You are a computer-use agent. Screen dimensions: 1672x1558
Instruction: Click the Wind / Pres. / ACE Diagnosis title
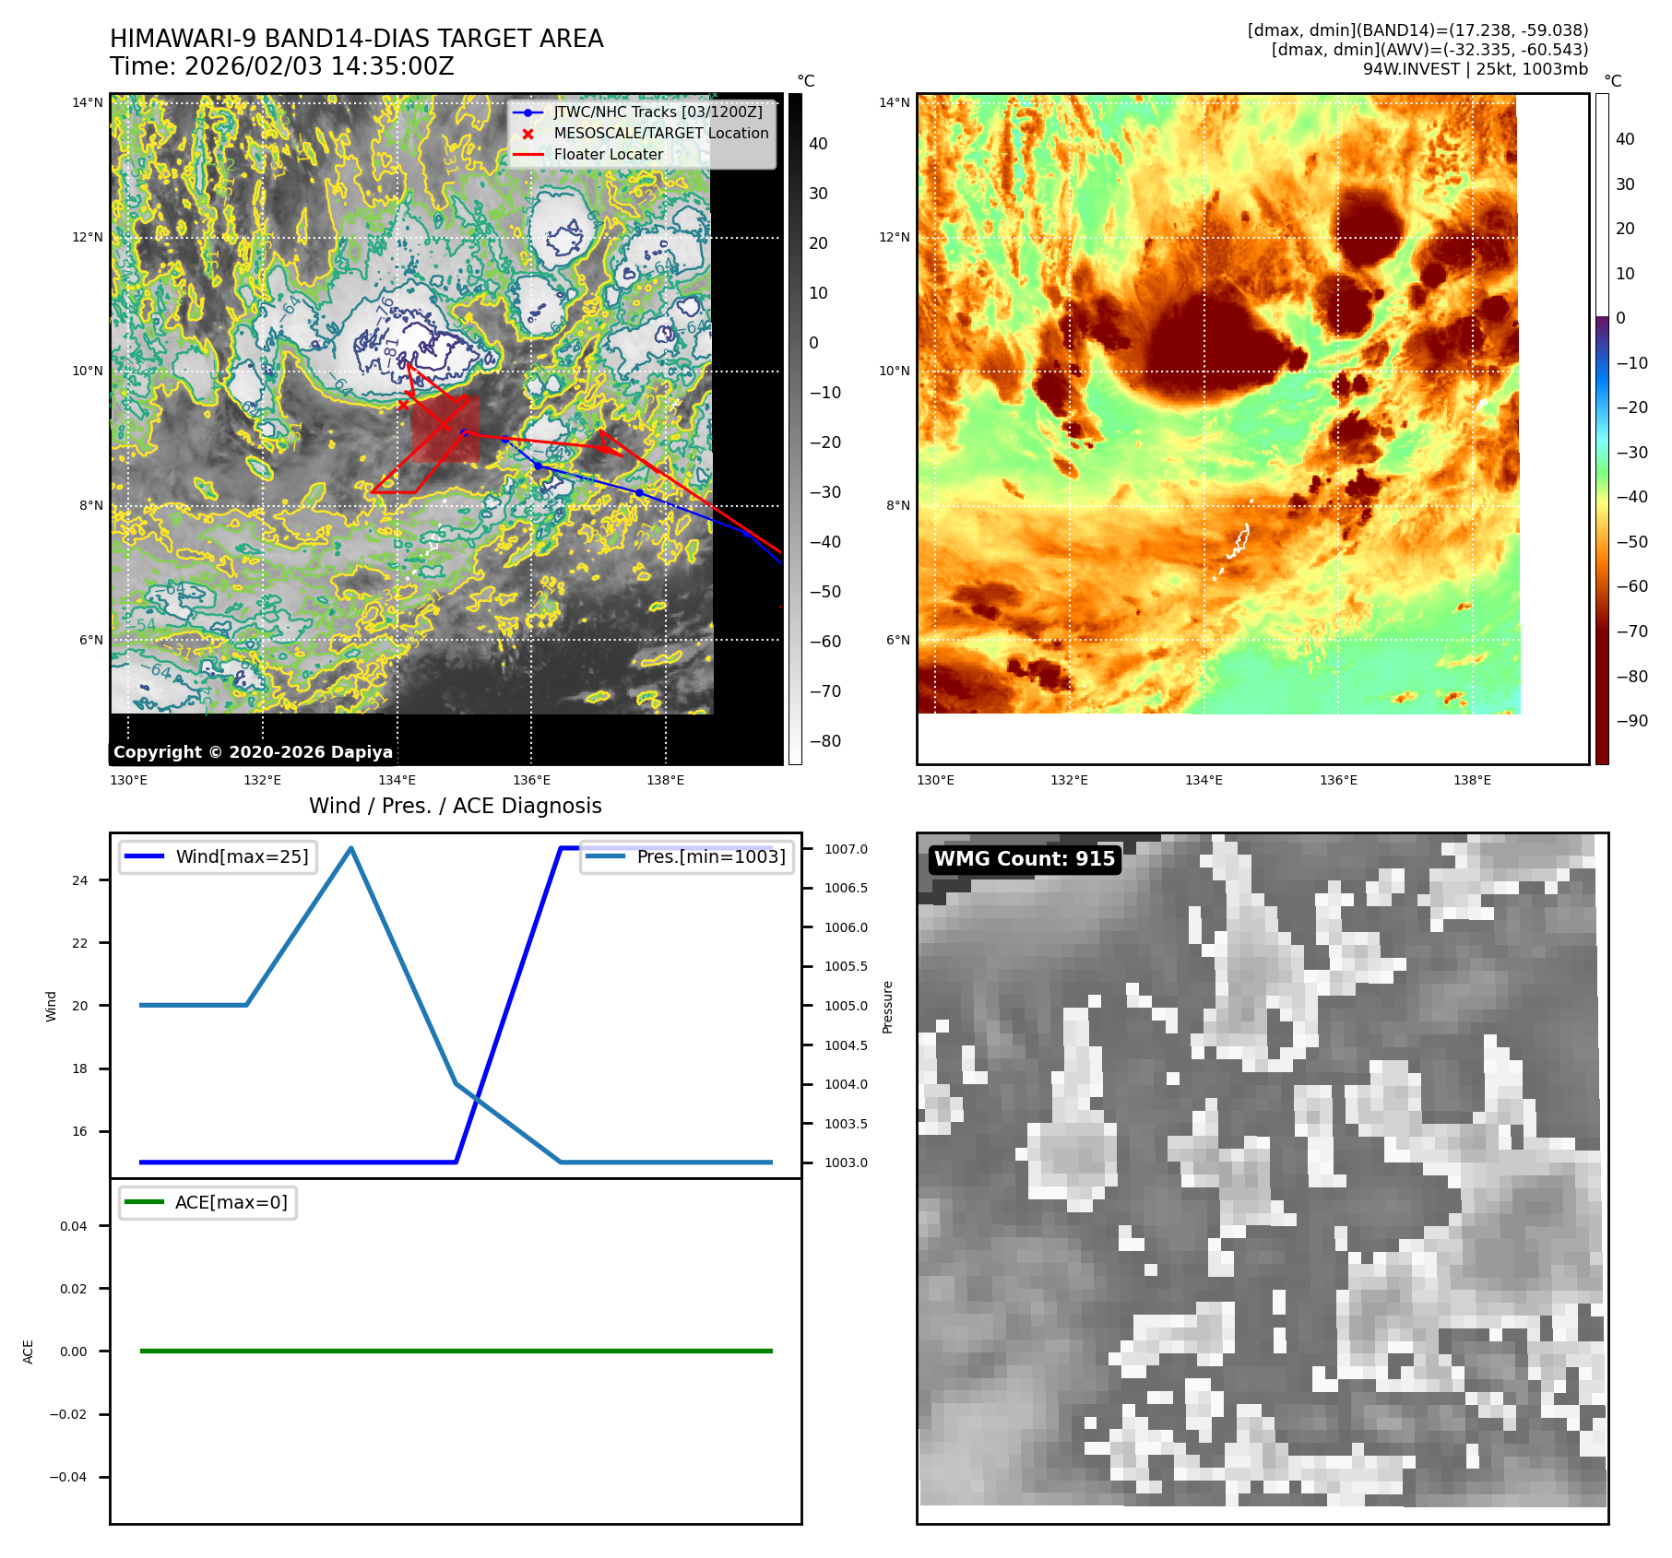(455, 806)
